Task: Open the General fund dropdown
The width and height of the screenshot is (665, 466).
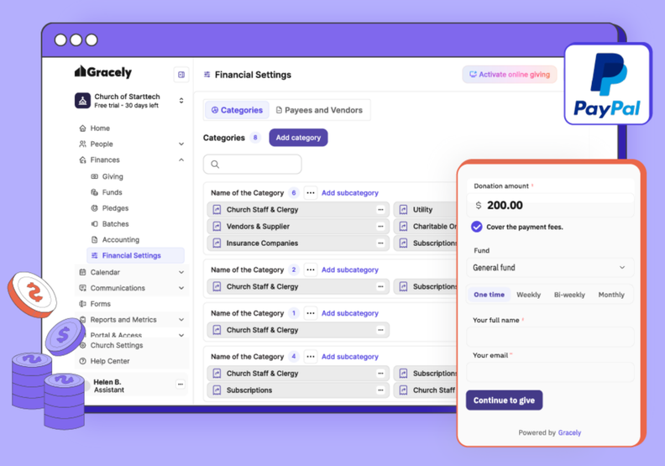Action: (x=550, y=268)
